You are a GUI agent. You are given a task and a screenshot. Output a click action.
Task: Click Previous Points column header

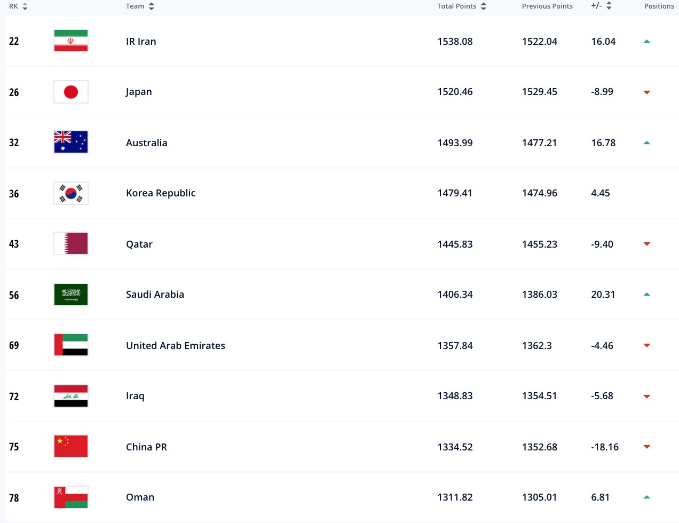tap(547, 6)
